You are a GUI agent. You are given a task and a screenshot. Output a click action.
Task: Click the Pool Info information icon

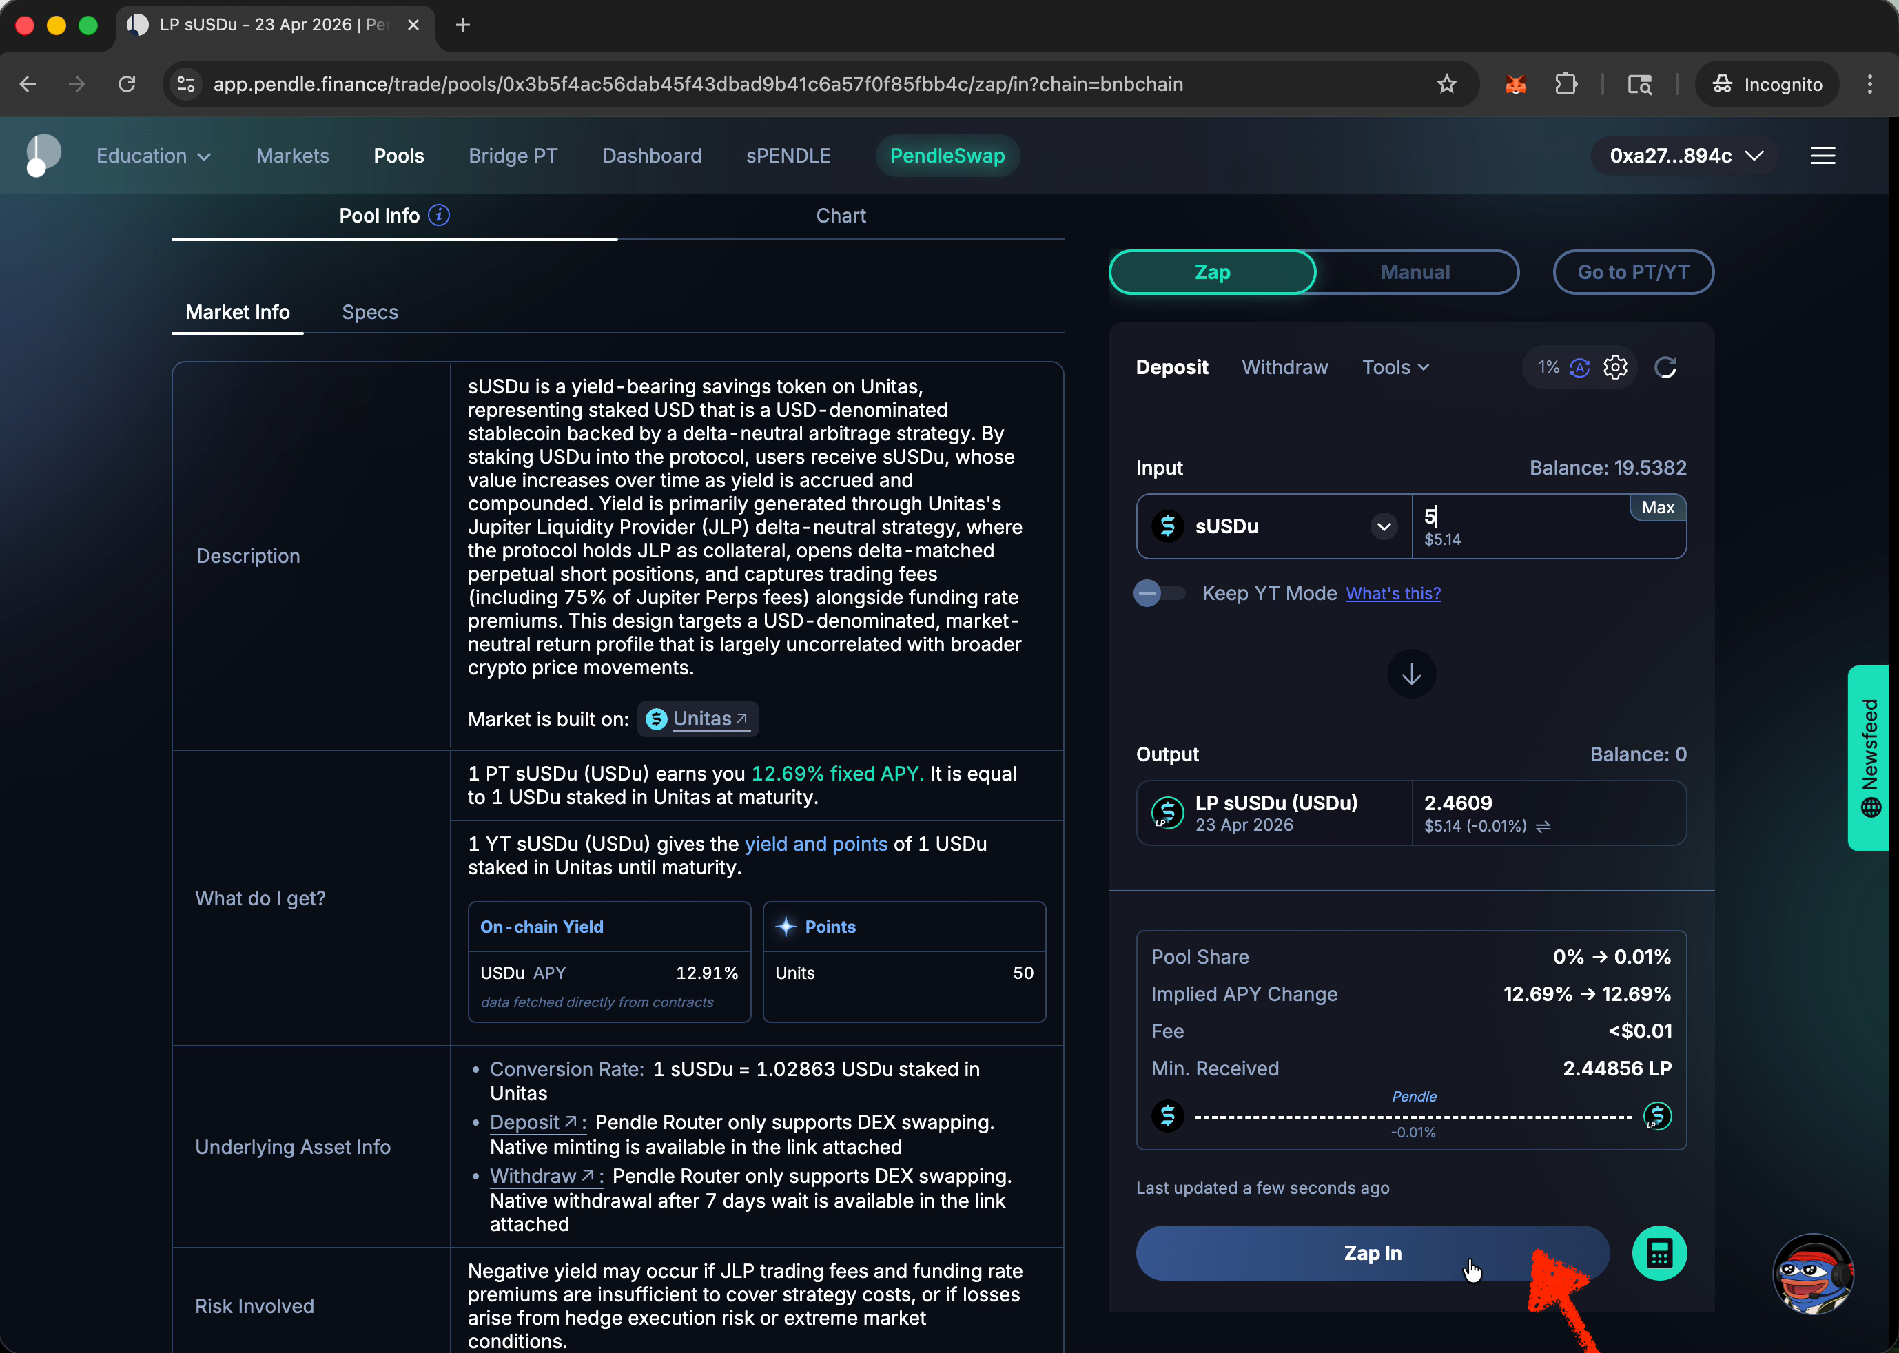coord(439,216)
